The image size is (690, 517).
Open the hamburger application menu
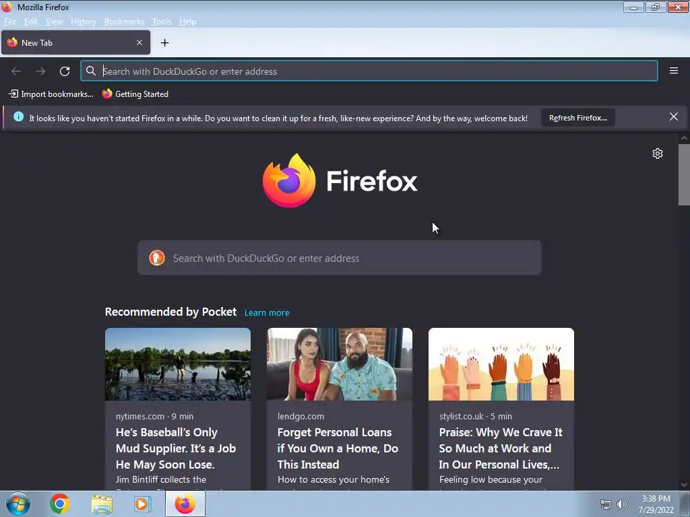coord(674,71)
